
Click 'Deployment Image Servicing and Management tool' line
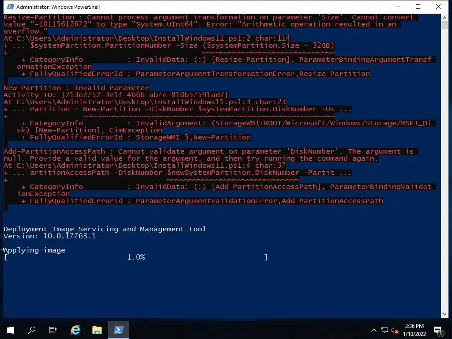pyautogui.click(x=105, y=229)
